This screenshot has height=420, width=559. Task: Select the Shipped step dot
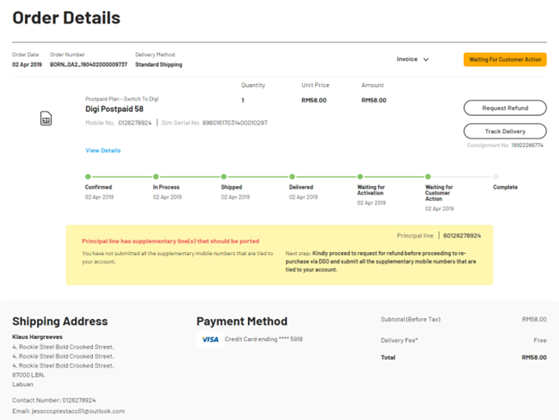224,176
